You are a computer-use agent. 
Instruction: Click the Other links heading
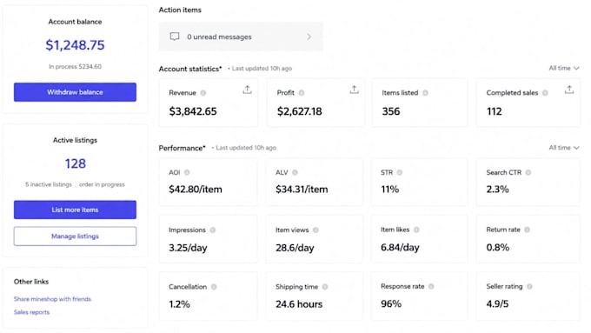31,282
